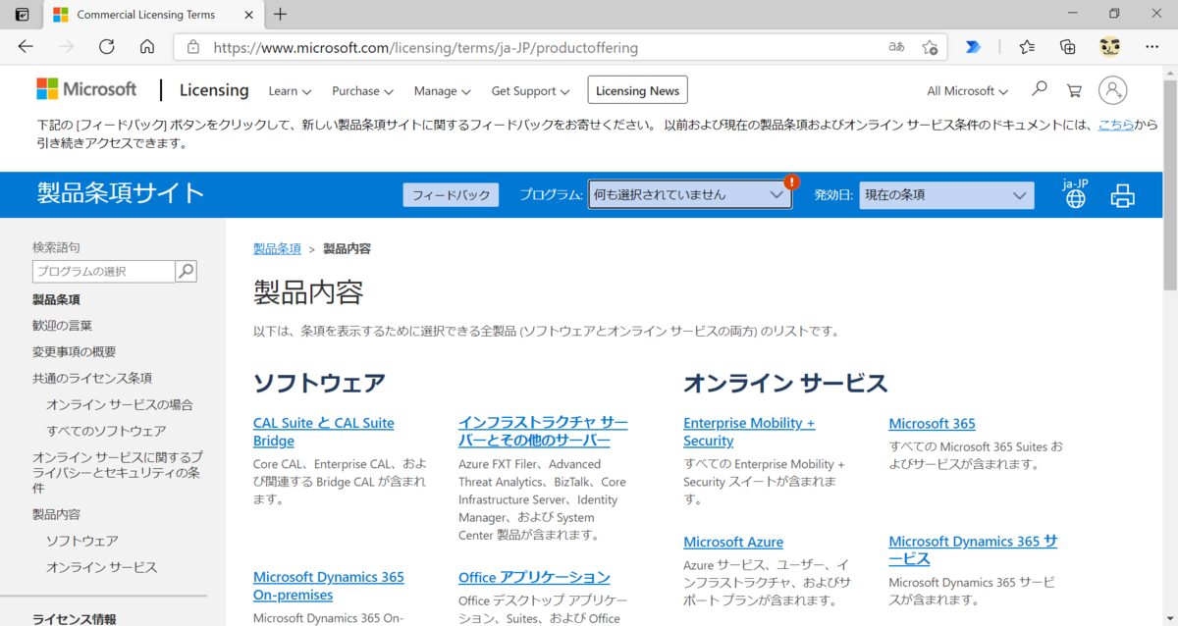This screenshot has width=1178, height=626.
Task: Click the orange alert badge on program dropdown
Action: coord(791,182)
